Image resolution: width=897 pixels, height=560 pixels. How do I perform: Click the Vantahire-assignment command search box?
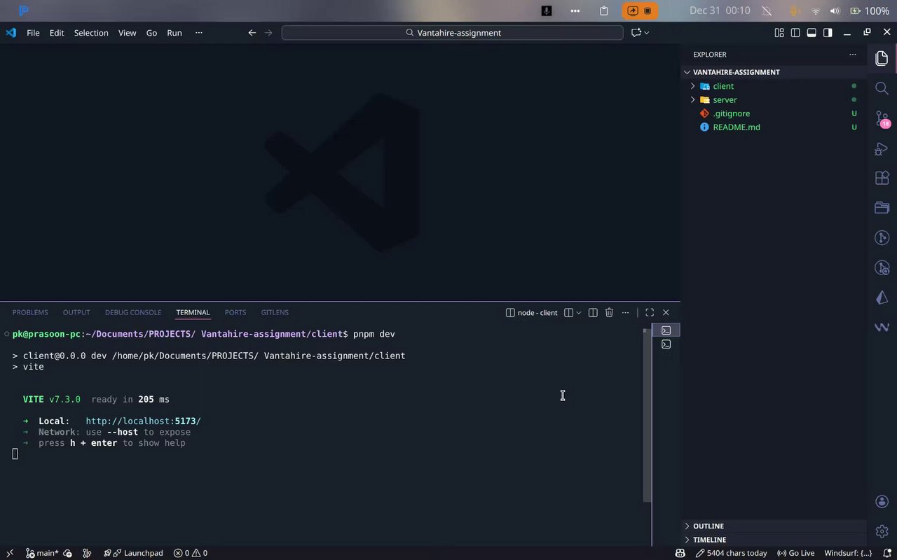point(452,33)
